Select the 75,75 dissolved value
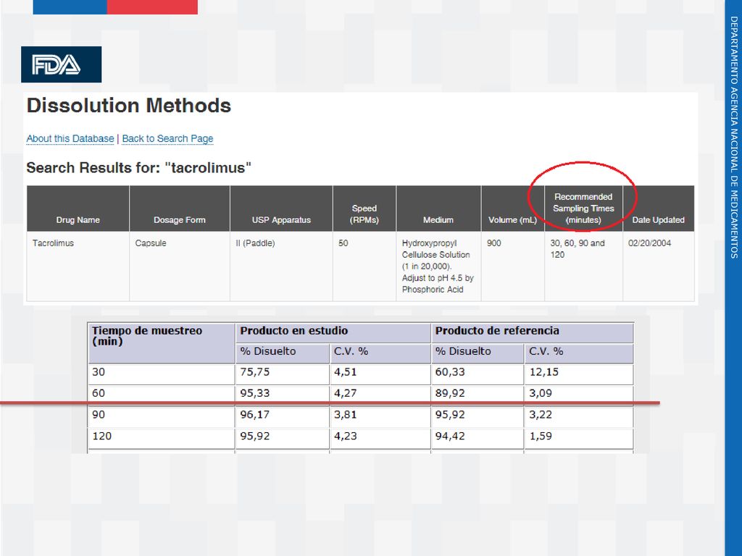742x556 pixels. 282,374
